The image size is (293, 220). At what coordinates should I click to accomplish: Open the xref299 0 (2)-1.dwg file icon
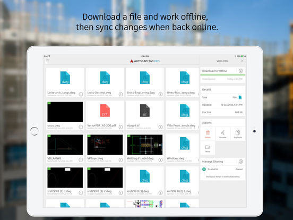[x=185, y=176]
